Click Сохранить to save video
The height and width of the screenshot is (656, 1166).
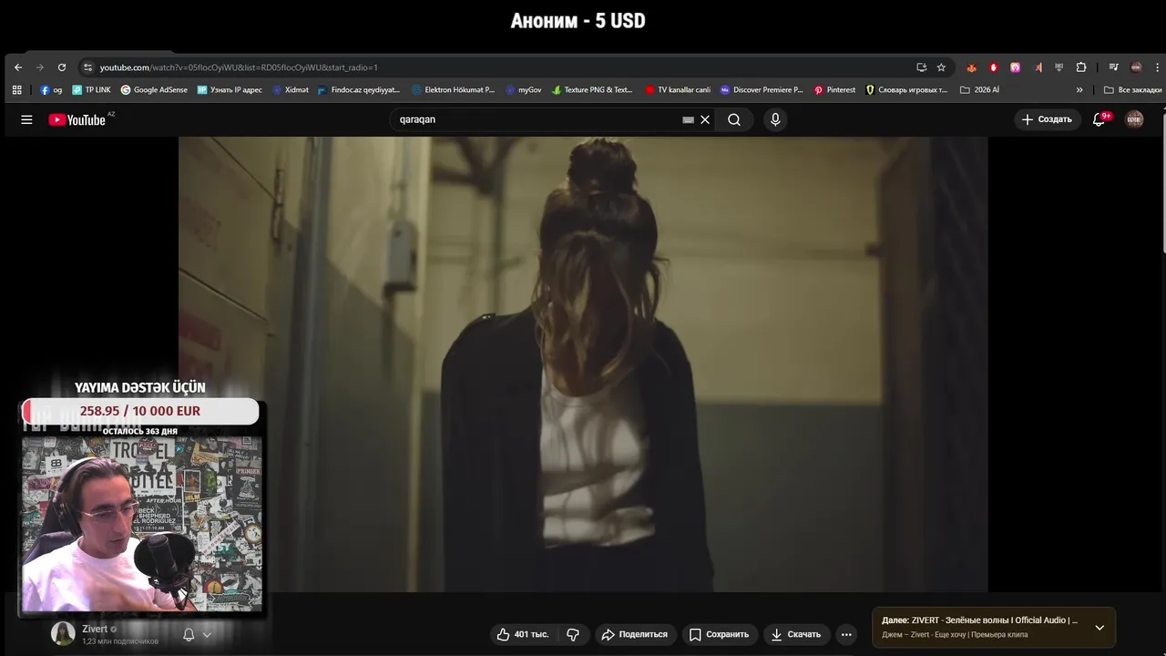pyautogui.click(x=719, y=634)
